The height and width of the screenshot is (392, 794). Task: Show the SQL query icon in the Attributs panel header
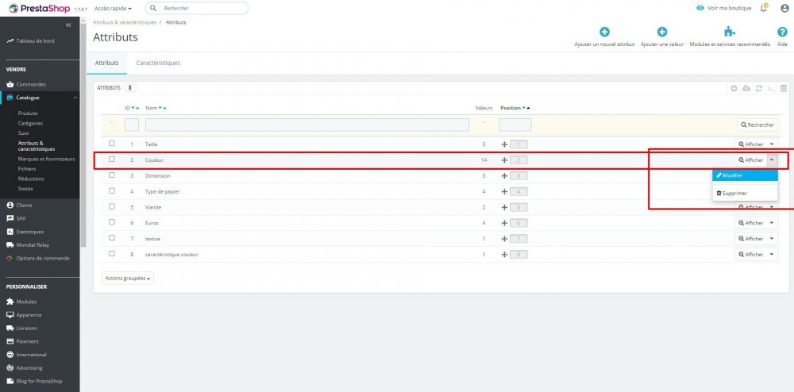tap(771, 88)
